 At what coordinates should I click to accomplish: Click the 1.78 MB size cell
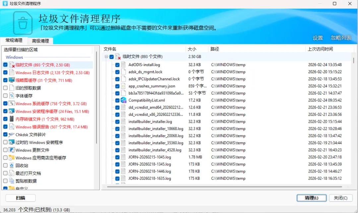[195, 157]
